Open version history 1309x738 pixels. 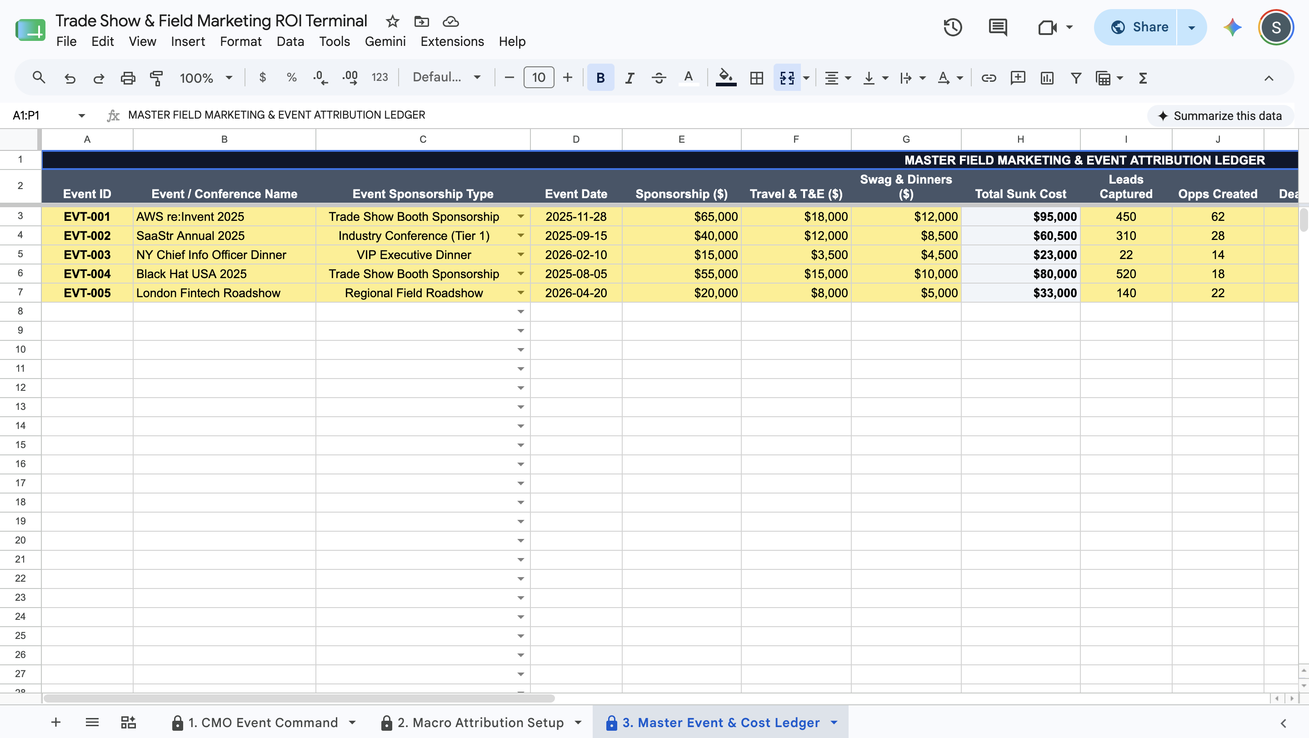[953, 27]
